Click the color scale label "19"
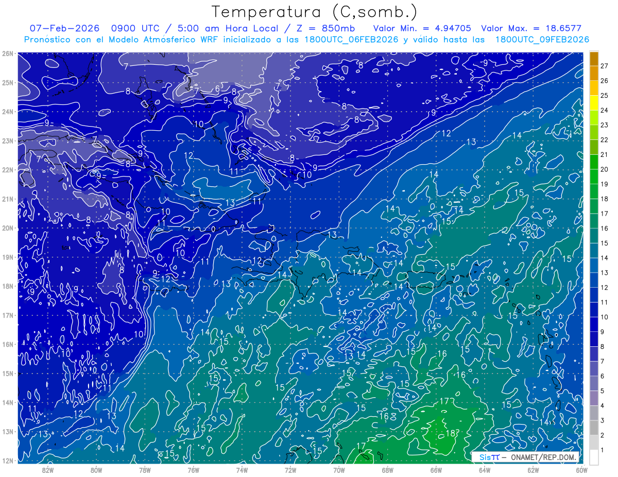This screenshot has height=477, width=618. coord(604,184)
